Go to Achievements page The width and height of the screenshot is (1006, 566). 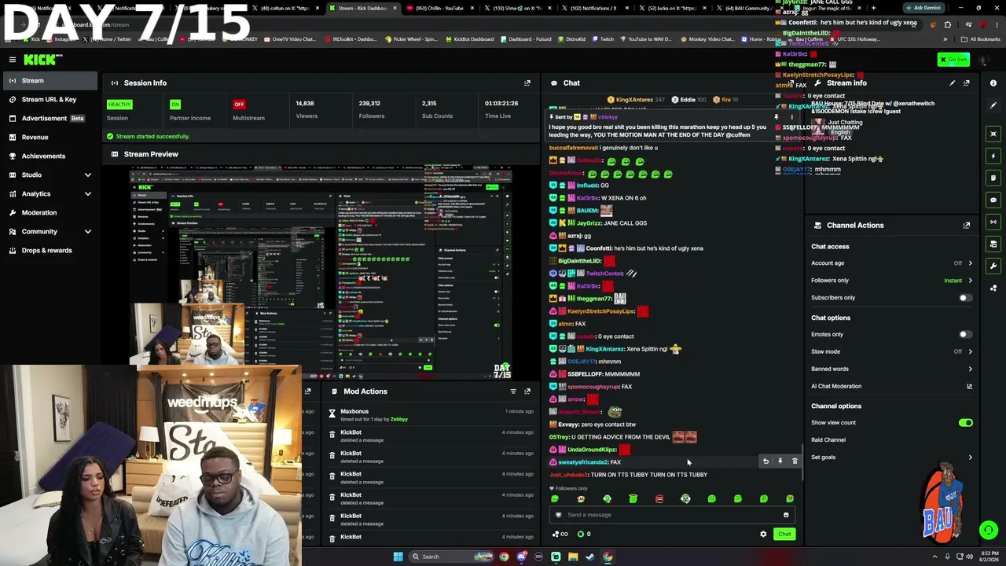tap(50, 156)
